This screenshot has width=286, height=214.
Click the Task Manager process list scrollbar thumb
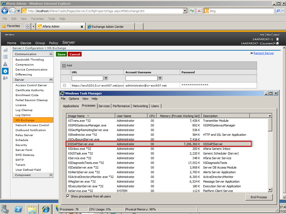point(270,124)
